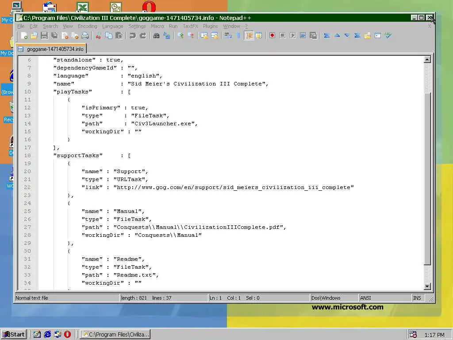Open the Edit menu

(34, 26)
